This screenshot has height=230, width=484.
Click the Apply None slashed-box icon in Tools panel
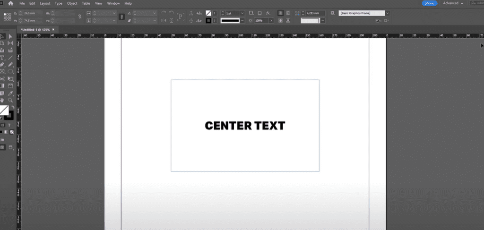[12, 132]
